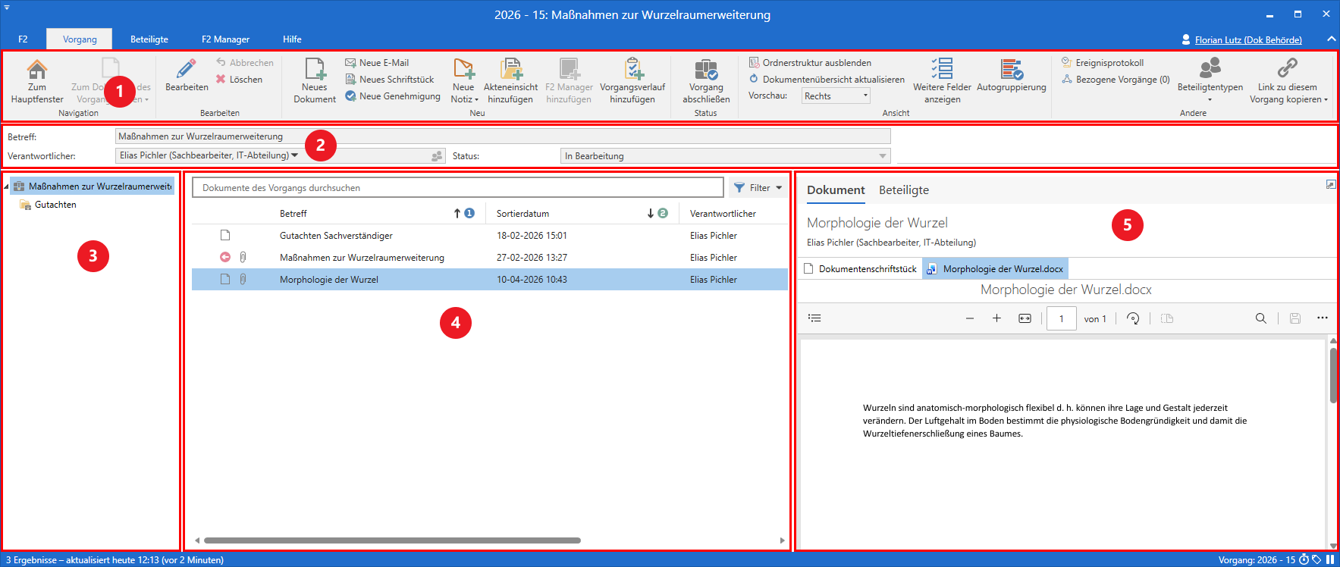Refresh with Dokumentenübersicht aktualisieren
The height and width of the screenshot is (567, 1340).
(x=827, y=80)
